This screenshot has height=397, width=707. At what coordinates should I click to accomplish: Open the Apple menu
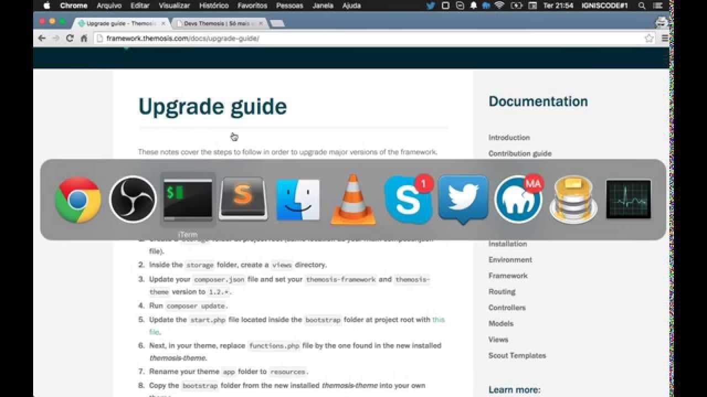pos(46,6)
